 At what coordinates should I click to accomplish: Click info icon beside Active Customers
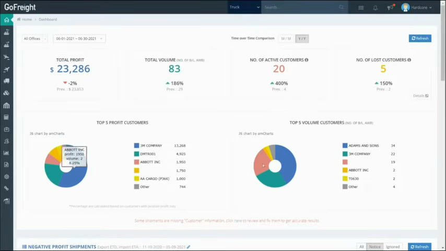click(307, 60)
